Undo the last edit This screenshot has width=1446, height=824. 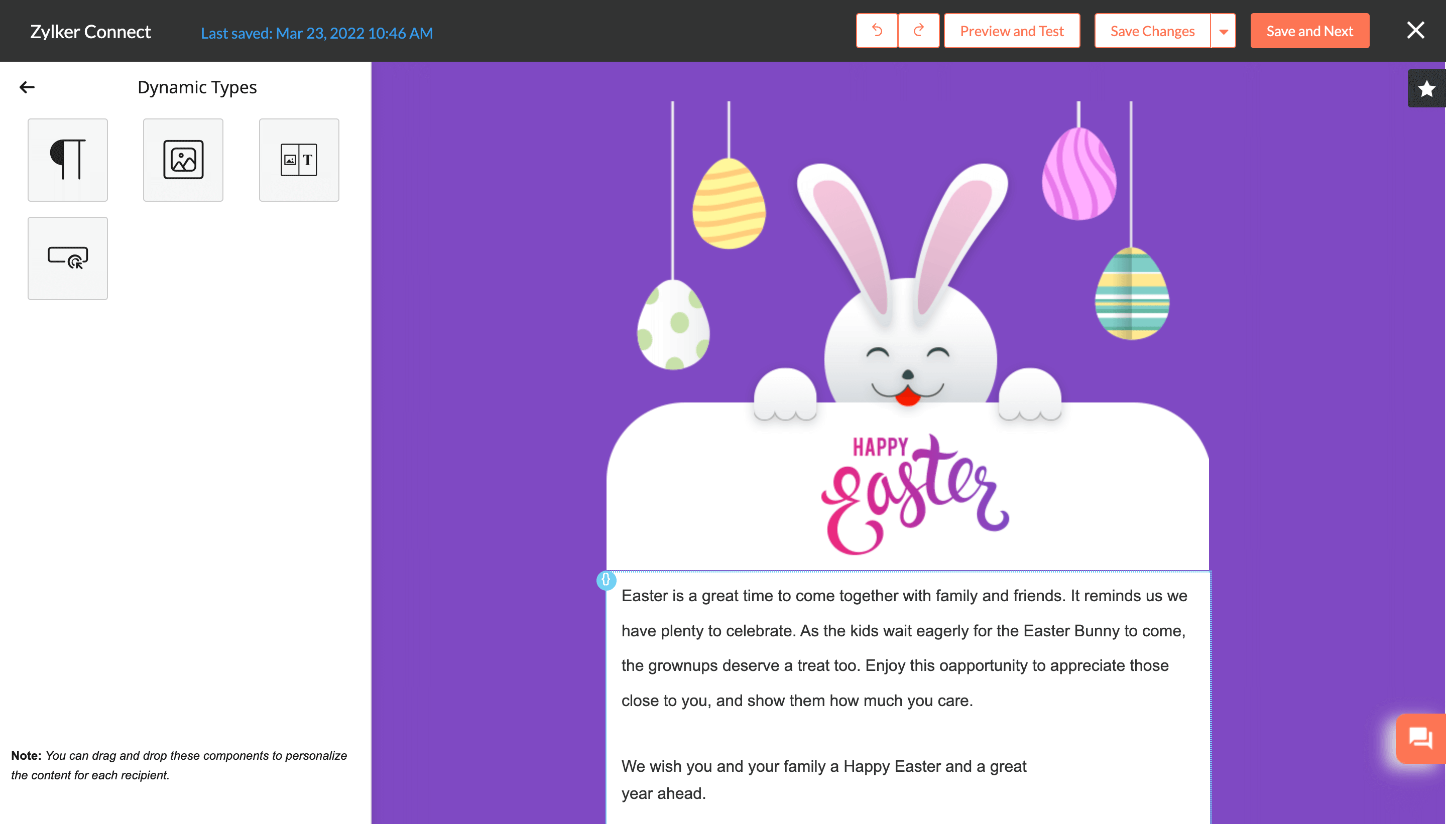(877, 31)
